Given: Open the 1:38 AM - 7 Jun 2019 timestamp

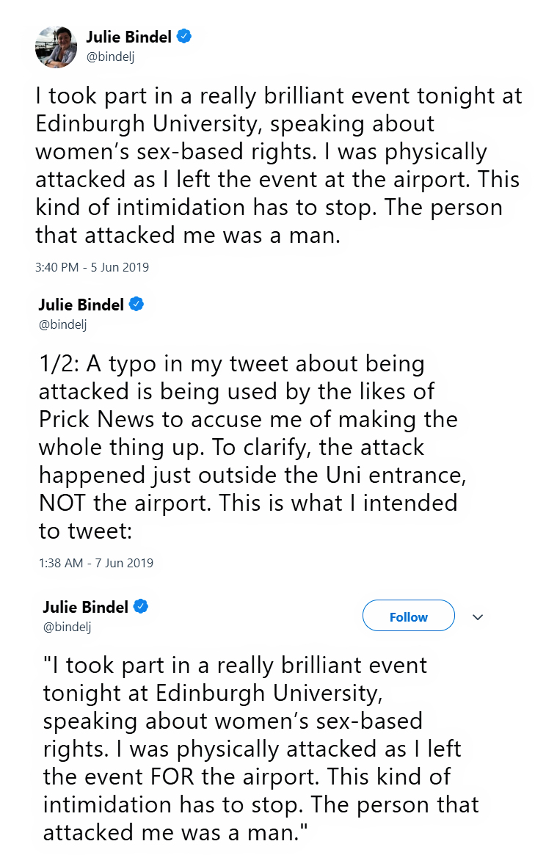Looking at the screenshot, I should (96, 563).
